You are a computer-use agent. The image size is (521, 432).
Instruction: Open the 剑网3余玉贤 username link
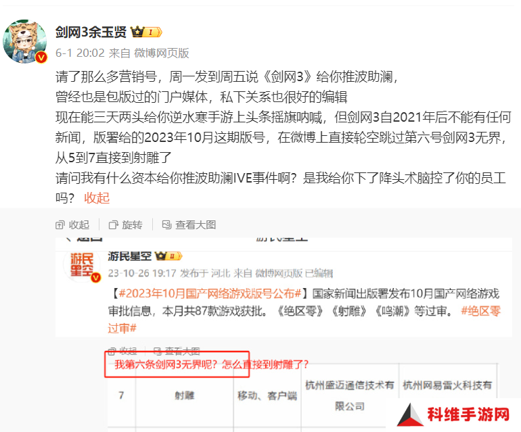[x=91, y=32]
